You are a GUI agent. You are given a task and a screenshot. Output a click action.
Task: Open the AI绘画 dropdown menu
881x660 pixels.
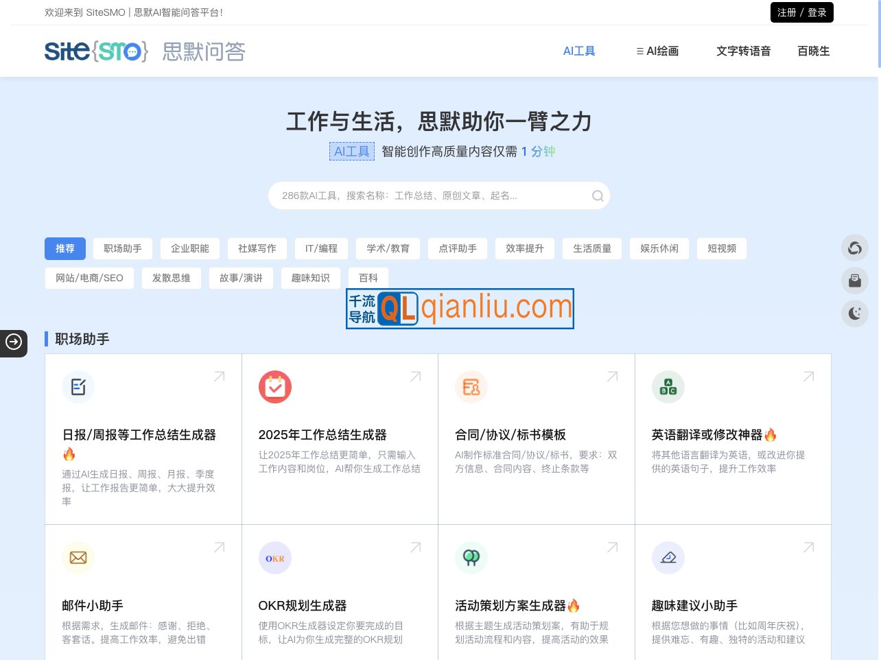pos(657,51)
